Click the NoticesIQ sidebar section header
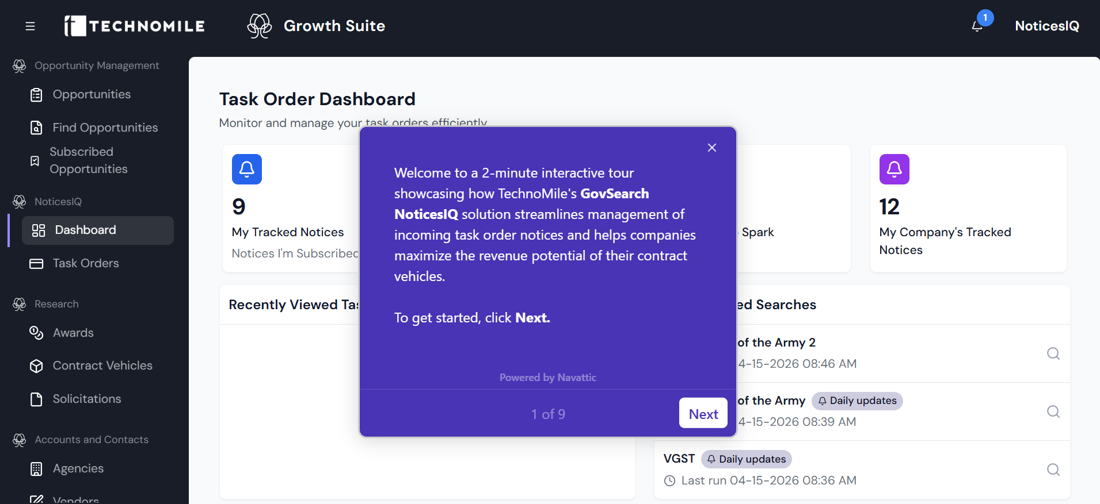The image size is (1100, 504). point(58,202)
